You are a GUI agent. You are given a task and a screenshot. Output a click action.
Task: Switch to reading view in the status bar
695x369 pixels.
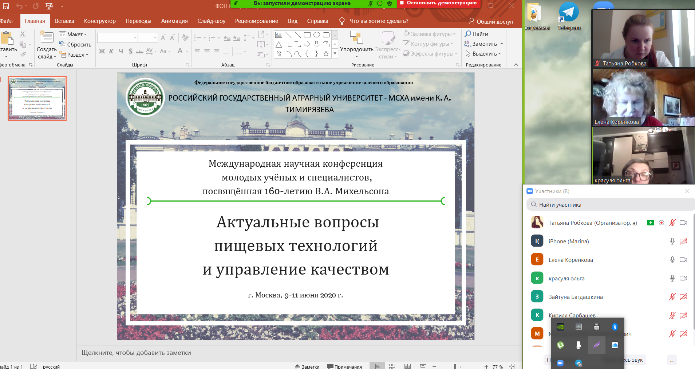click(407, 366)
